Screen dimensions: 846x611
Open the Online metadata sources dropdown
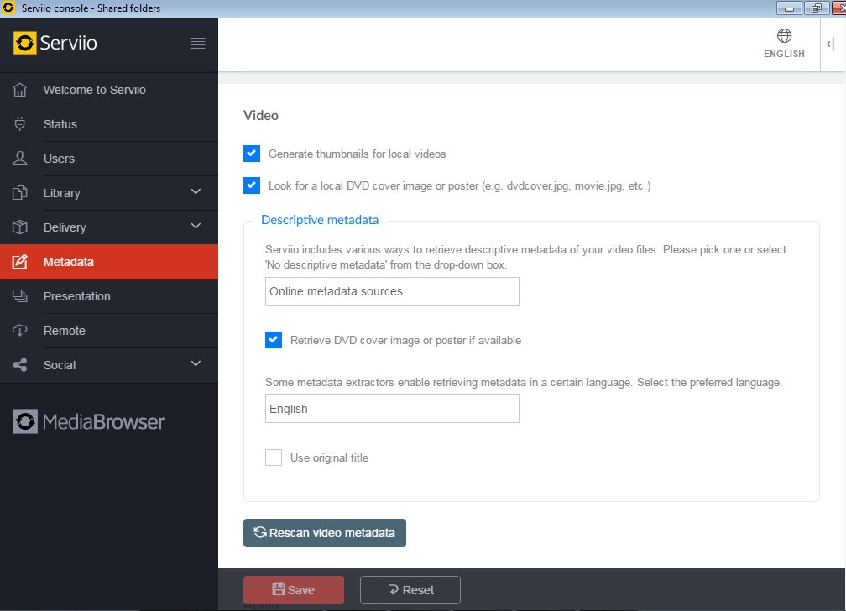[x=392, y=291]
